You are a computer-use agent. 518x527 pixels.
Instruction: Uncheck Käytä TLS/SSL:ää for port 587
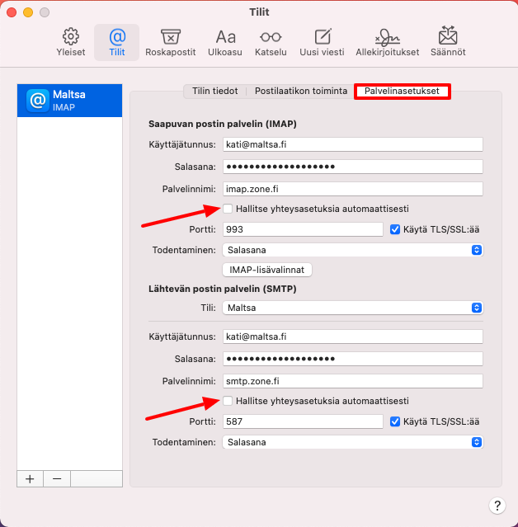[x=395, y=421]
